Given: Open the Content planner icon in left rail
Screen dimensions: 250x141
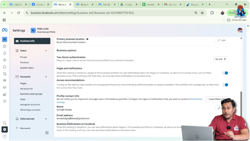Looking at the screenshot, I should pyautogui.click(x=5, y=74).
